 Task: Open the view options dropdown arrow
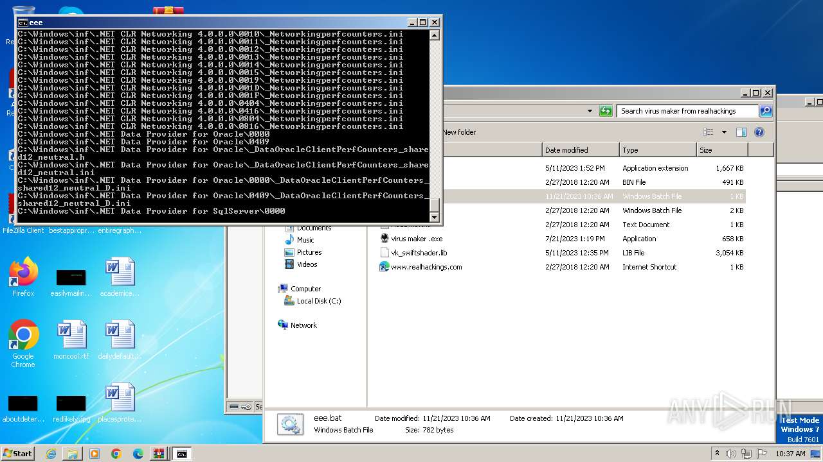coord(724,132)
